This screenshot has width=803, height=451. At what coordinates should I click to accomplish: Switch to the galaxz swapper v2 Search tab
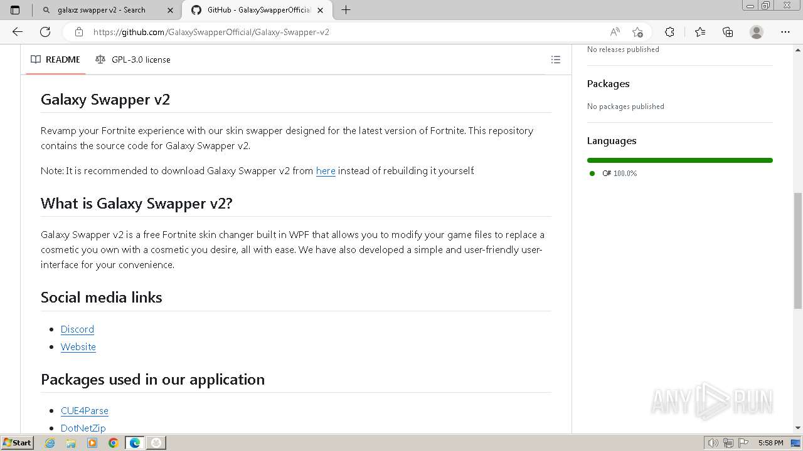[107, 10]
